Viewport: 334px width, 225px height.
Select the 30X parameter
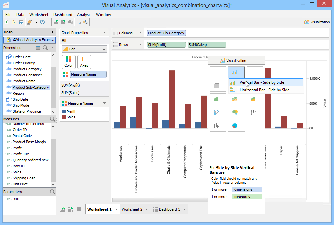[x=16, y=199]
